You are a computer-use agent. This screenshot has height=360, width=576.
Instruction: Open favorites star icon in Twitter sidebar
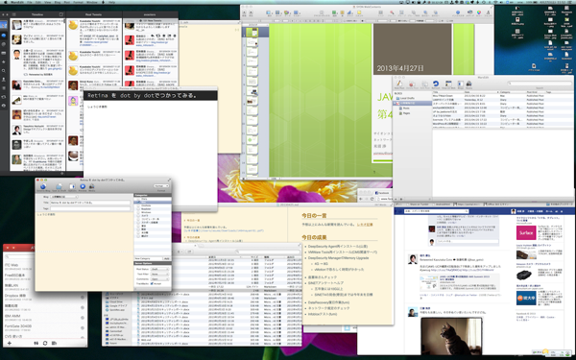coord(4,61)
